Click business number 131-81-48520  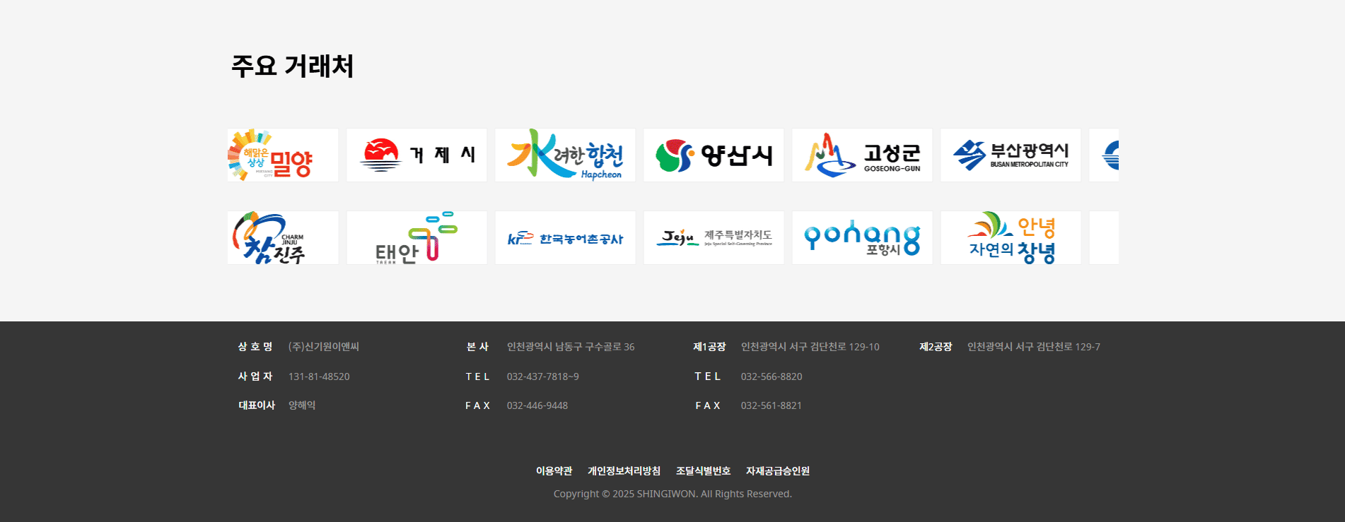tap(319, 376)
